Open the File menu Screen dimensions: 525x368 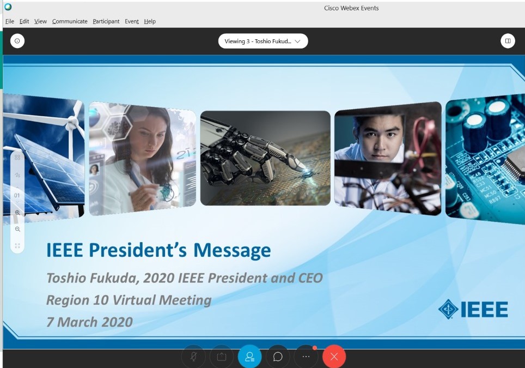point(10,21)
